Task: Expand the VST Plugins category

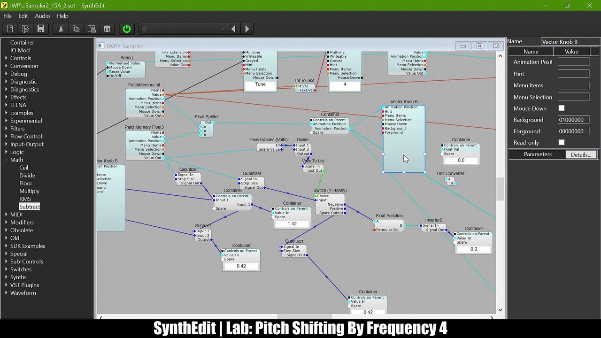Action: click(x=6, y=285)
